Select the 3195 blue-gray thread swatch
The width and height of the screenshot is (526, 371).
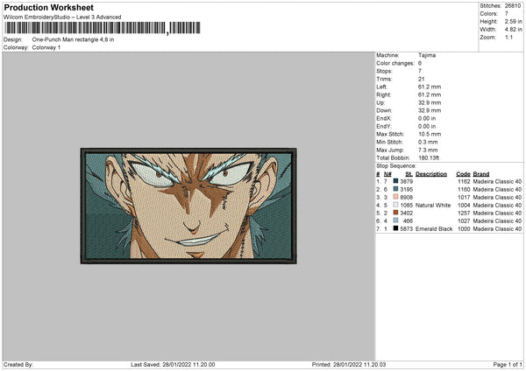pos(396,189)
